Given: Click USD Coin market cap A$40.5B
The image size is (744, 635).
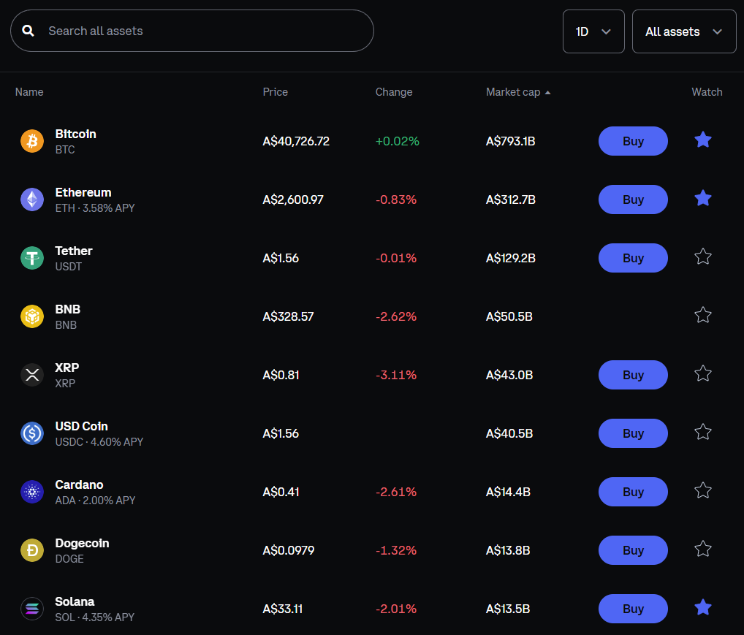Looking at the screenshot, I should [509, 434].
